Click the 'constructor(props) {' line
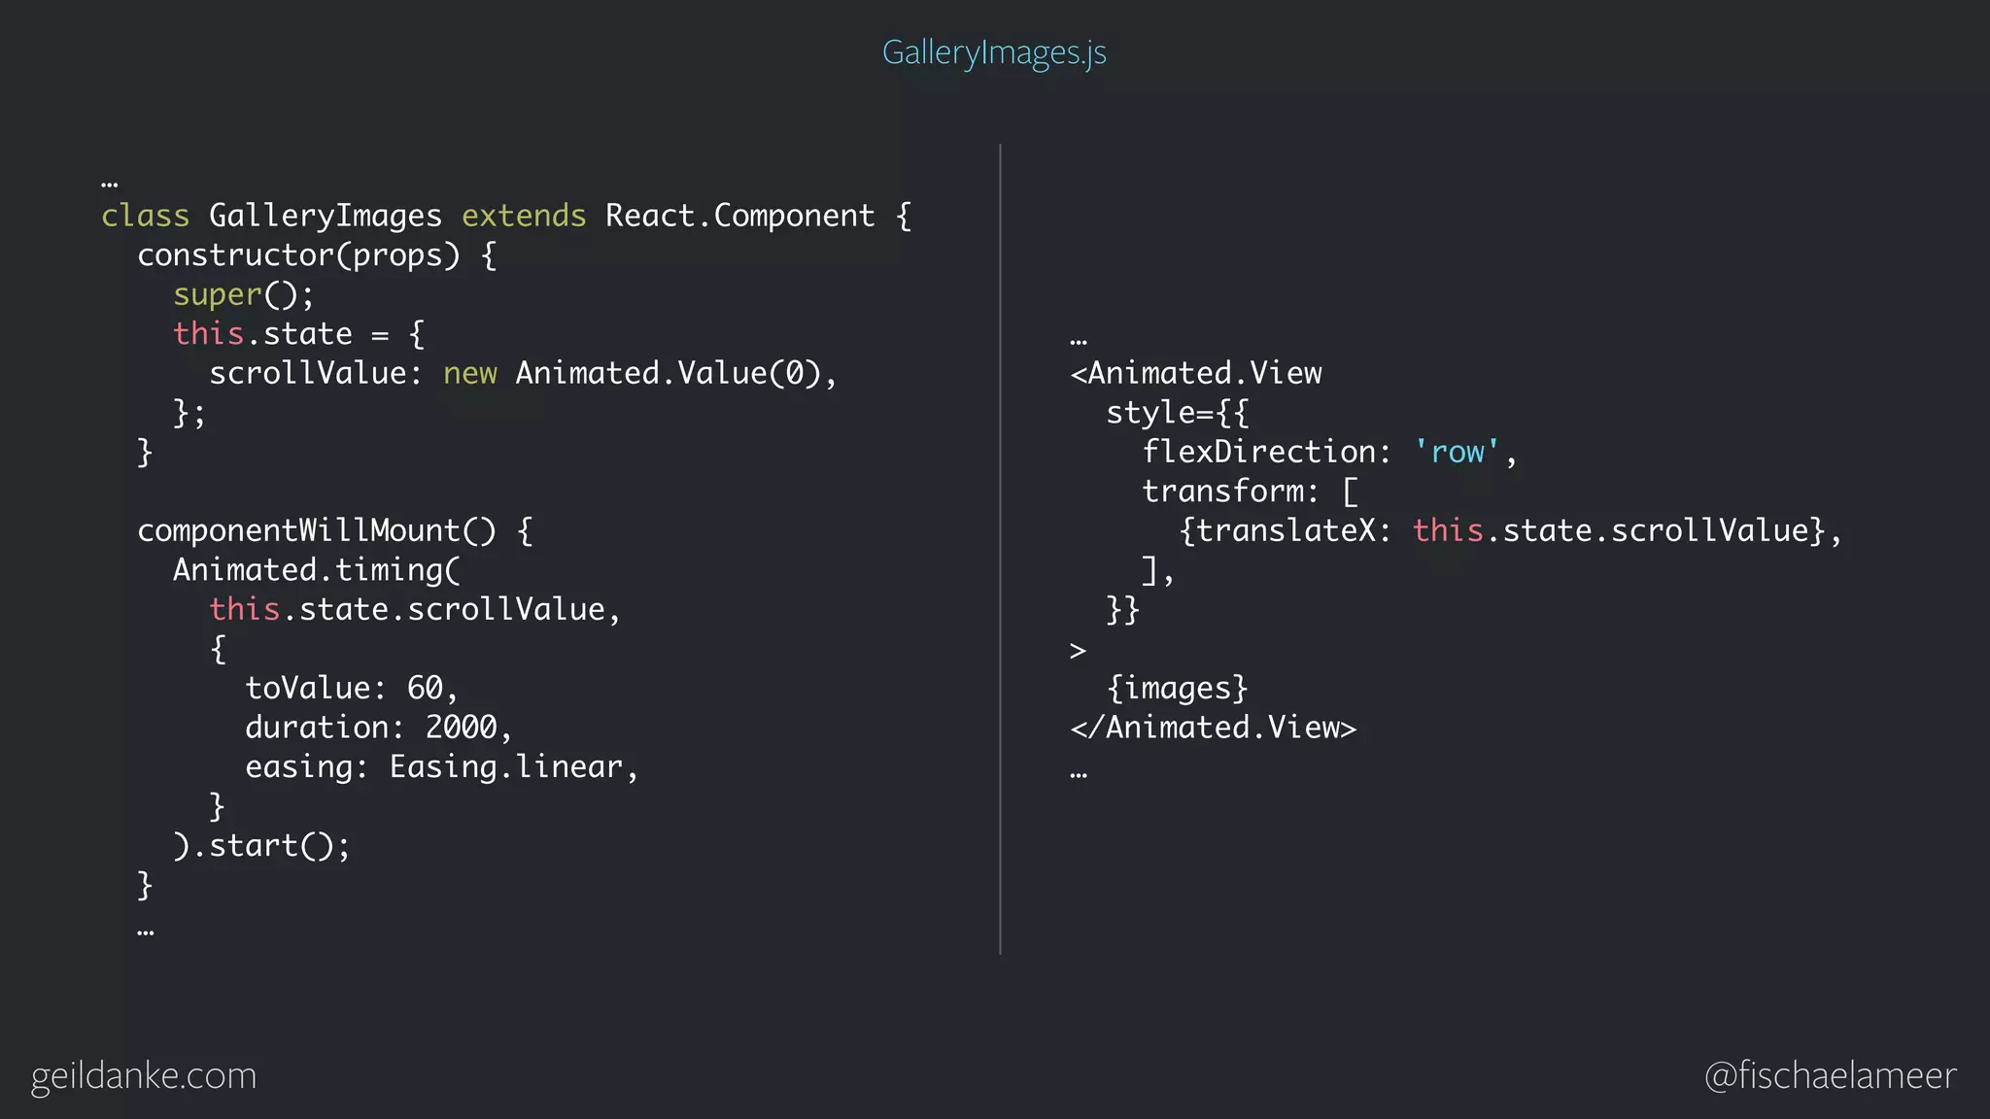The height and width of the screenshot is (1119, 1990). coord(317,255)
